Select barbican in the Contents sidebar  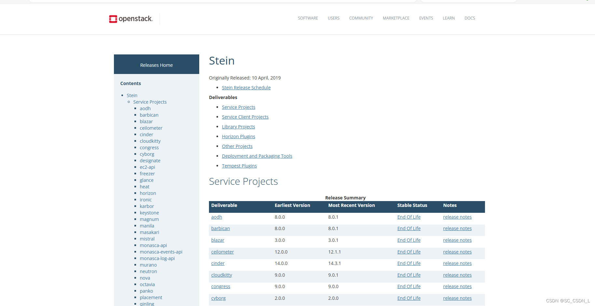(149, 115)
